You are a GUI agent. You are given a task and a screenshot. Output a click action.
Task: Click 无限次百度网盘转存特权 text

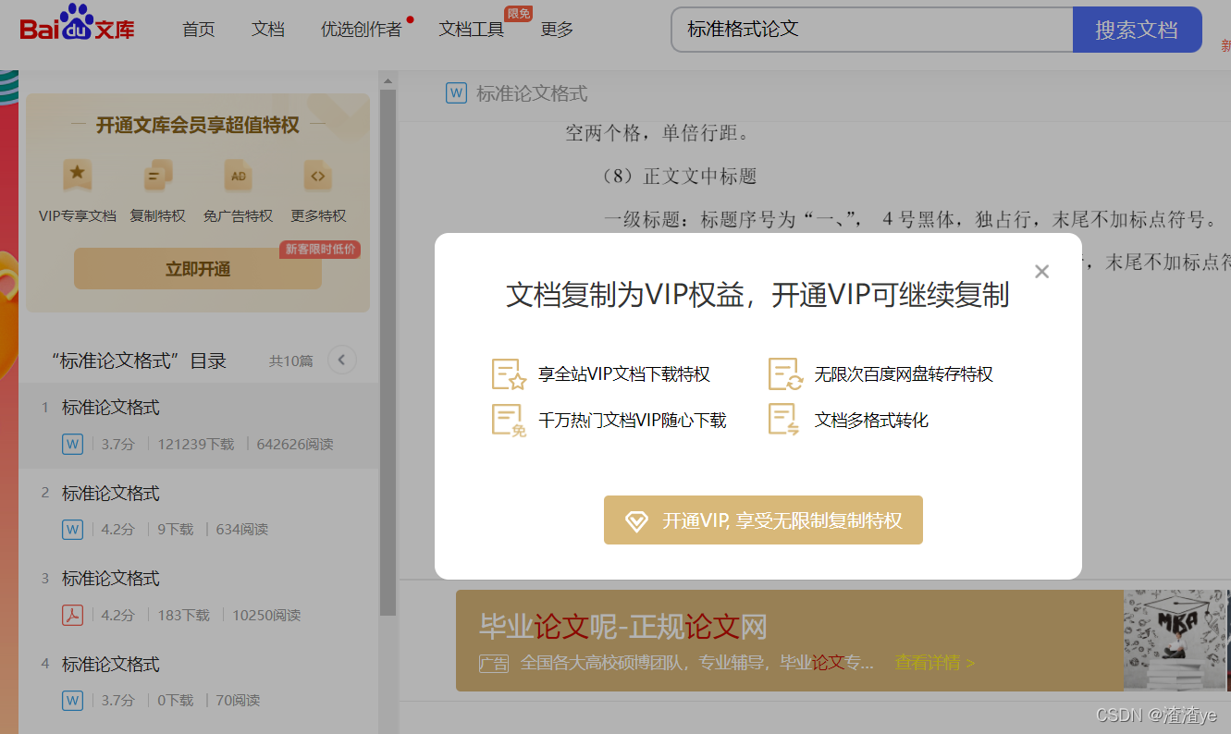pos(904,374)
